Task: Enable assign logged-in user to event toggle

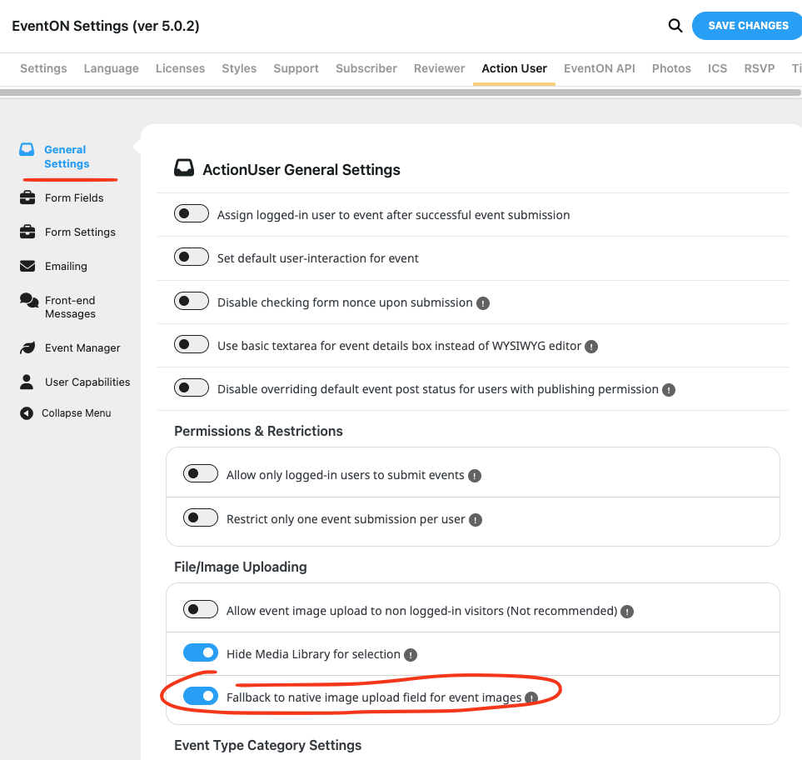Action: 192,214
